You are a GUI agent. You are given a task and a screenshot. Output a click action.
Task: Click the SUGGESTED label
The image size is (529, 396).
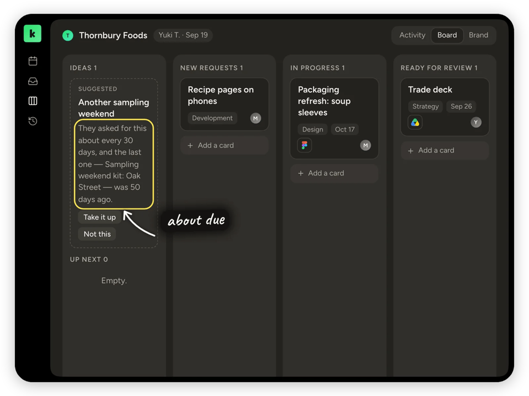[x=98, y=89]
